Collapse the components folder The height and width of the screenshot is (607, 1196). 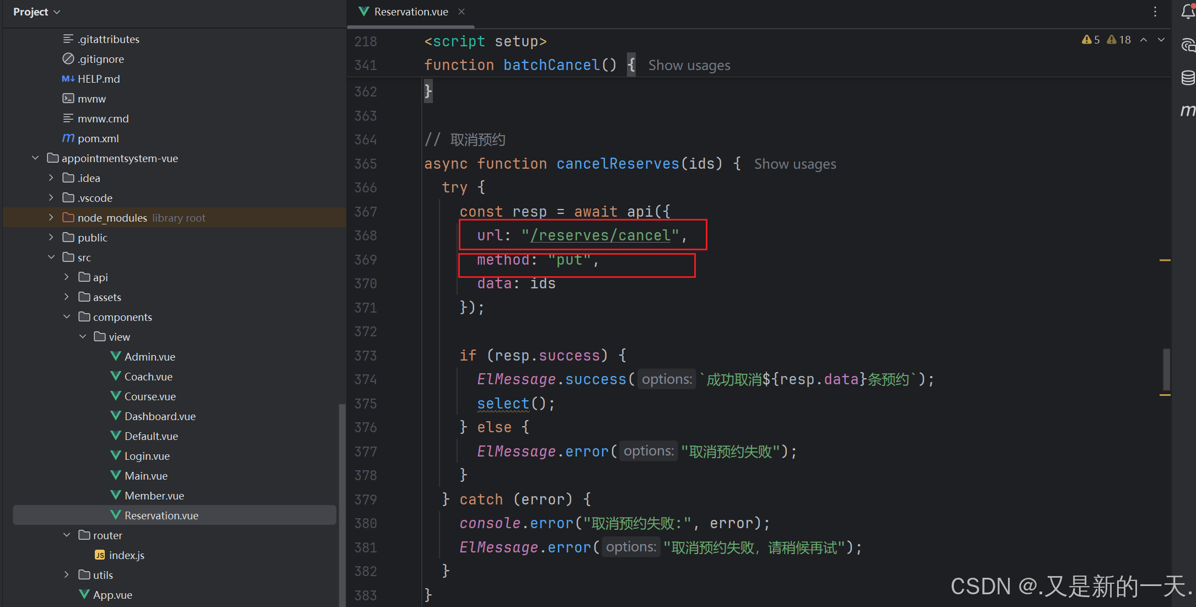tap(67, 317)
